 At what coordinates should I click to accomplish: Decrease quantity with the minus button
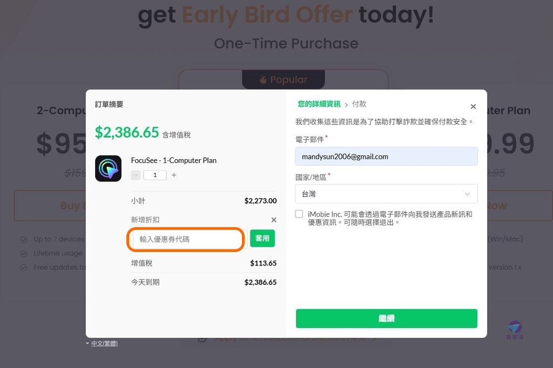point(136,175)
